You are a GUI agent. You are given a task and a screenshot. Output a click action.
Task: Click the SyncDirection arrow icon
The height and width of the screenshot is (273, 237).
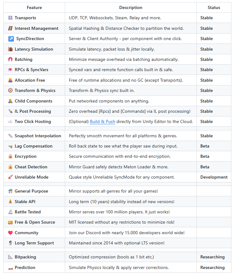[x=11, y=39]
